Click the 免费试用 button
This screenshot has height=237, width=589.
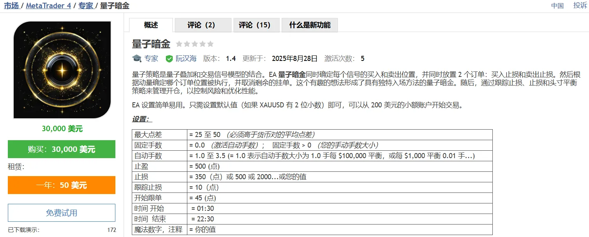point(61,213)
